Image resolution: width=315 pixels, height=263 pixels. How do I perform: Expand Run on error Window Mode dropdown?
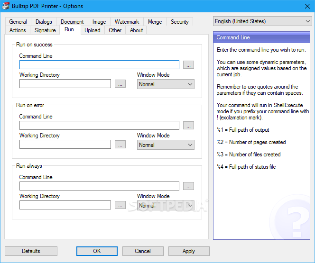(166, 145)
